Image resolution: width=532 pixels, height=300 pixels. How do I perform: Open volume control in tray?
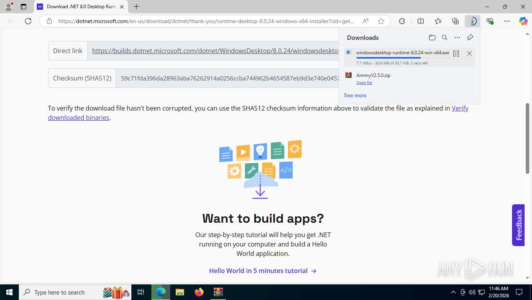click(472, 292)
